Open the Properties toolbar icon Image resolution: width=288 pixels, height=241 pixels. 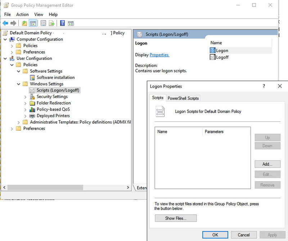pos(42,23)
